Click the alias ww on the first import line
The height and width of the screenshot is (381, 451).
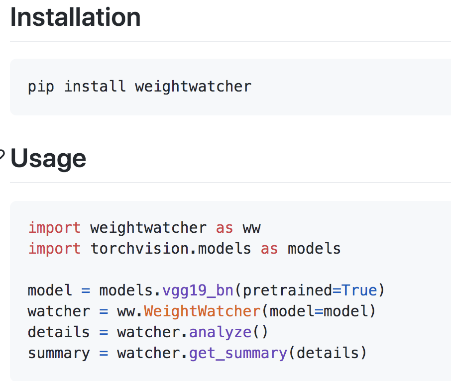[252, 228]
